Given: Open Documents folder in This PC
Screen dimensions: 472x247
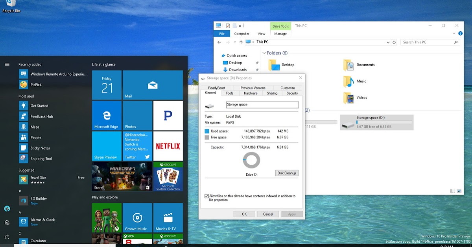Looking at the screenshot, I should pyautogui.click(x=359, y=65).
